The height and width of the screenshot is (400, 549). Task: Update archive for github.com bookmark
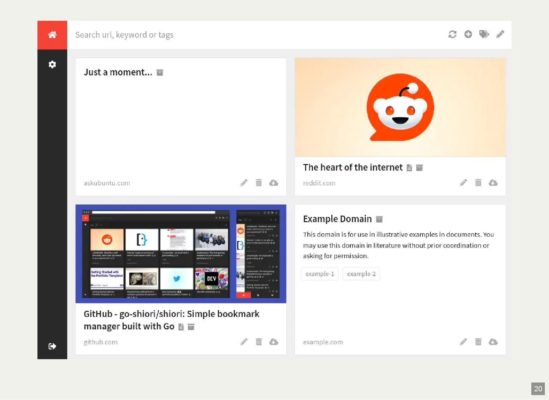pyautogui.click(x=274, y=342)
